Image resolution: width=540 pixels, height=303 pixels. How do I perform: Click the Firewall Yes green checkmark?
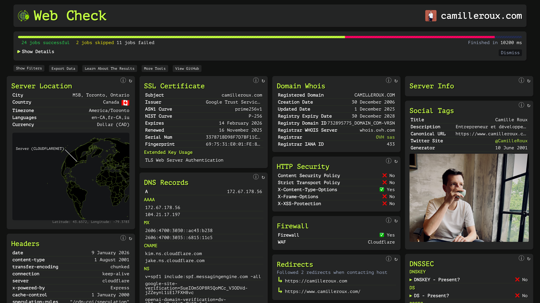click(x=382, y=235)
